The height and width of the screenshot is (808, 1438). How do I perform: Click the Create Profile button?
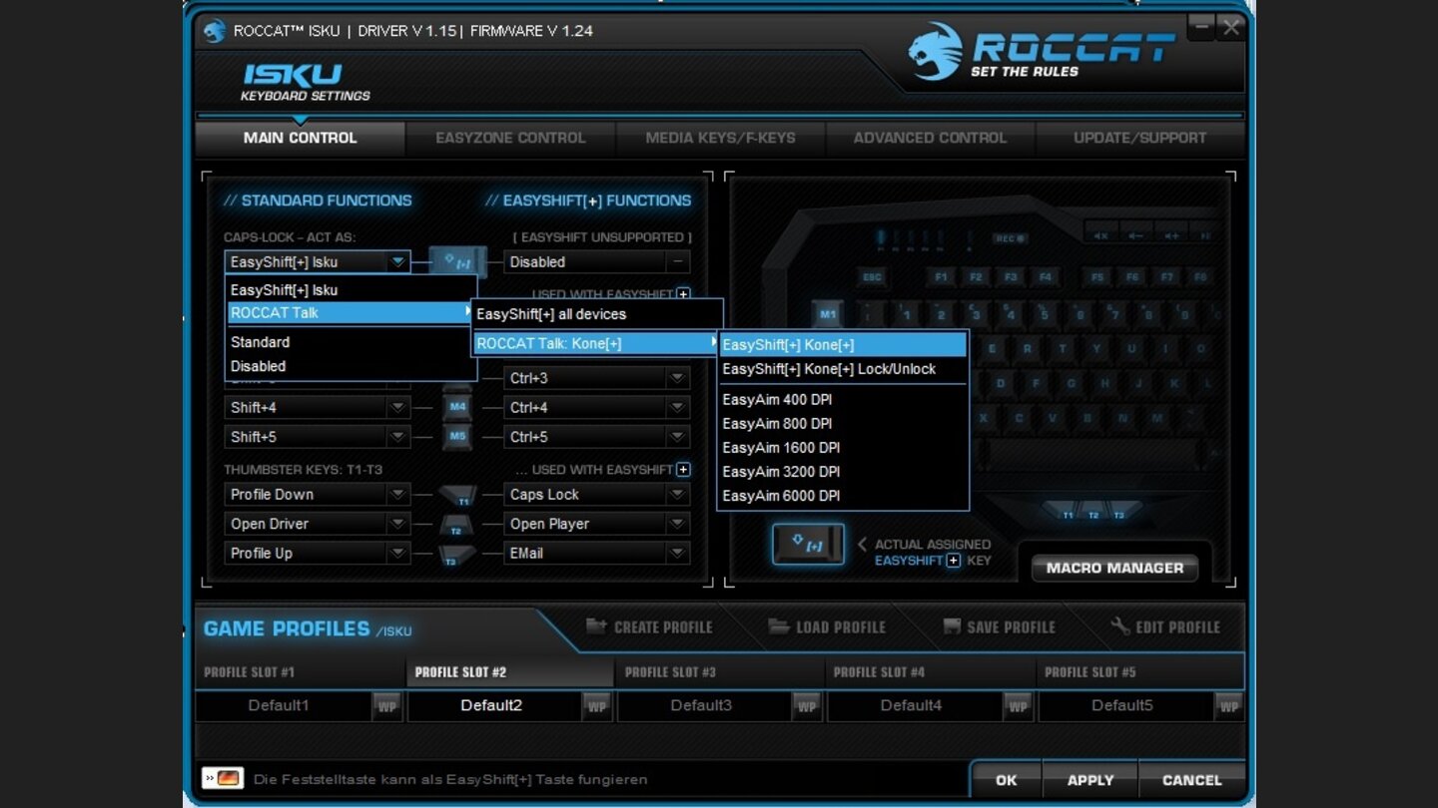click(x=649, y=627)
